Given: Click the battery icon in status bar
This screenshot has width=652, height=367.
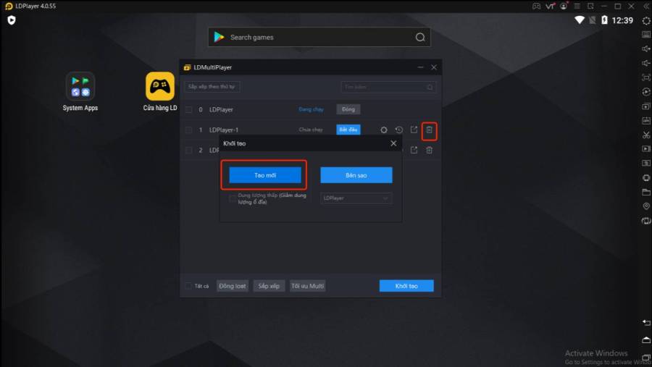Looking at the screenshot, I should coord(604,20).
